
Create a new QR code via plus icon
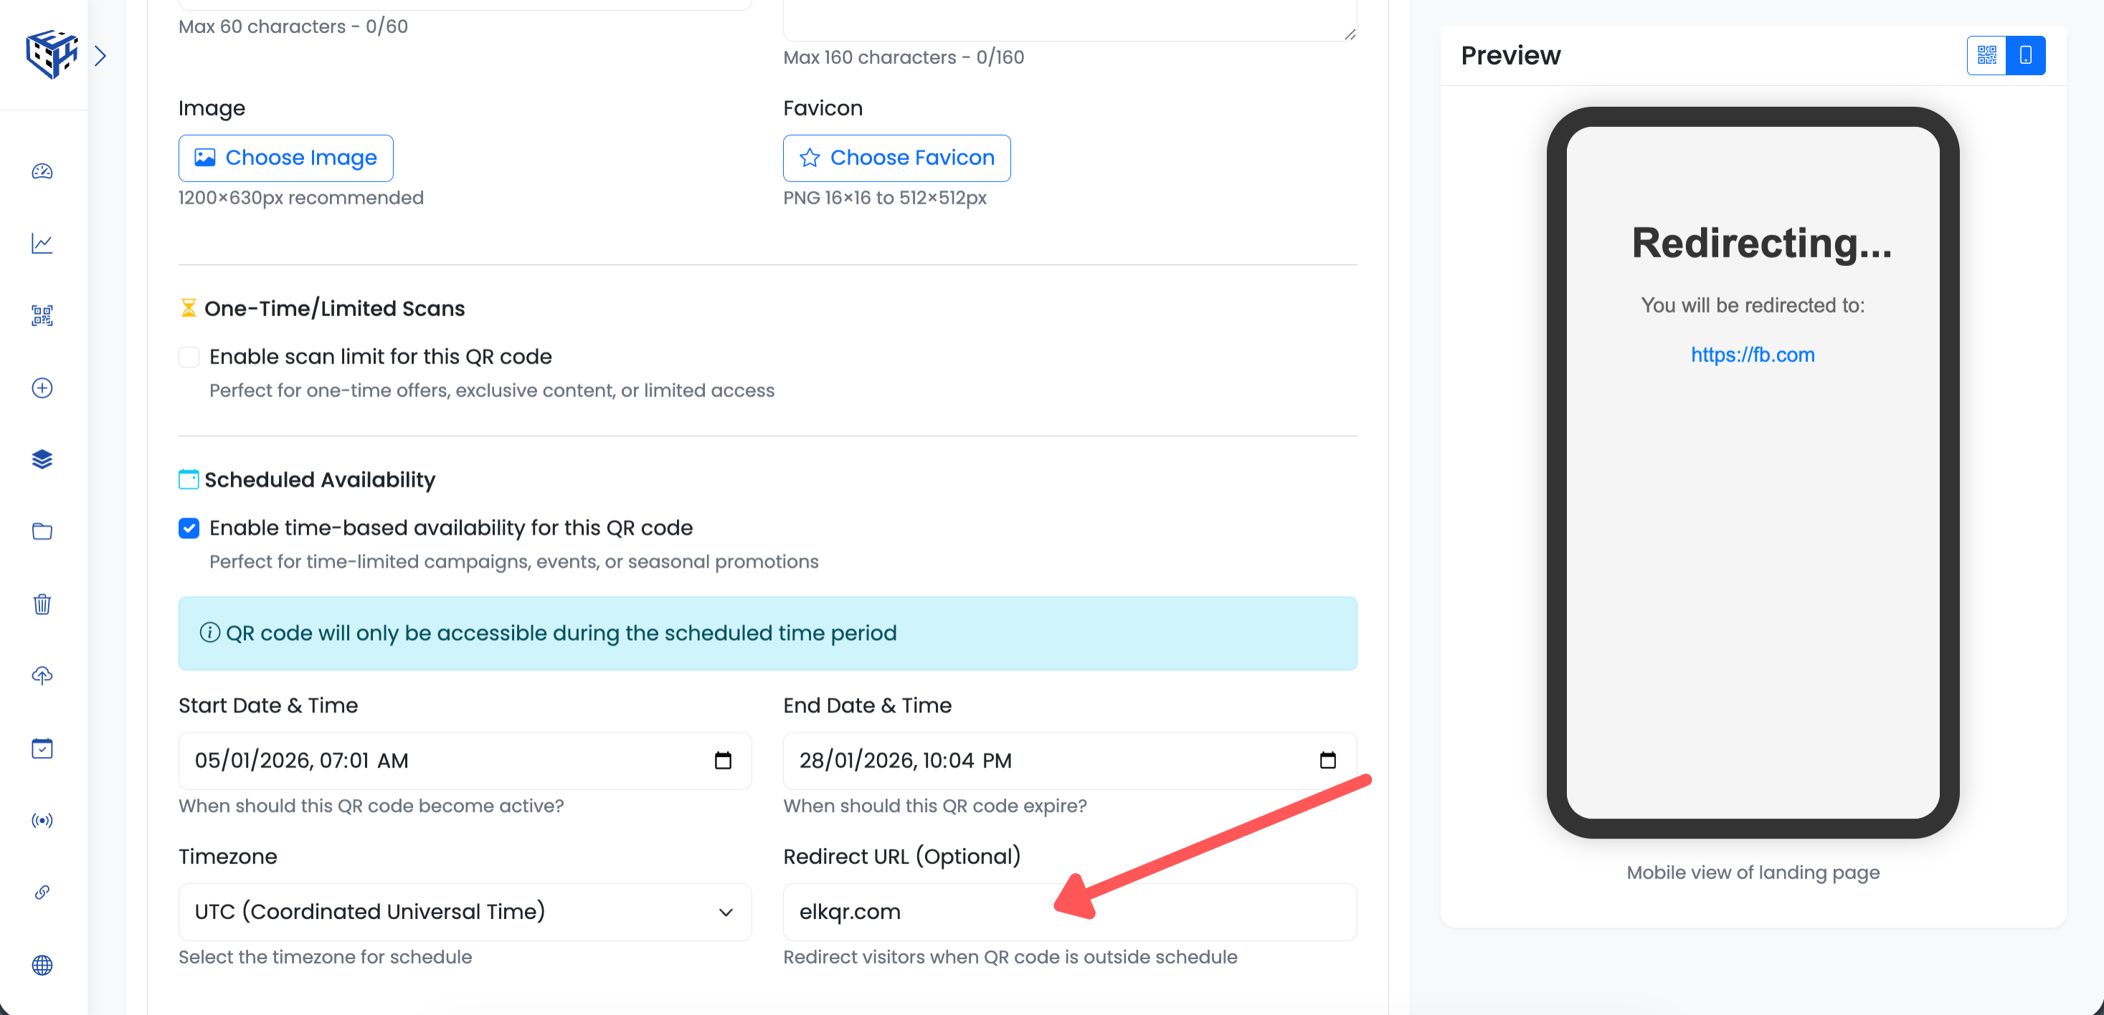[x=42, y=389]
